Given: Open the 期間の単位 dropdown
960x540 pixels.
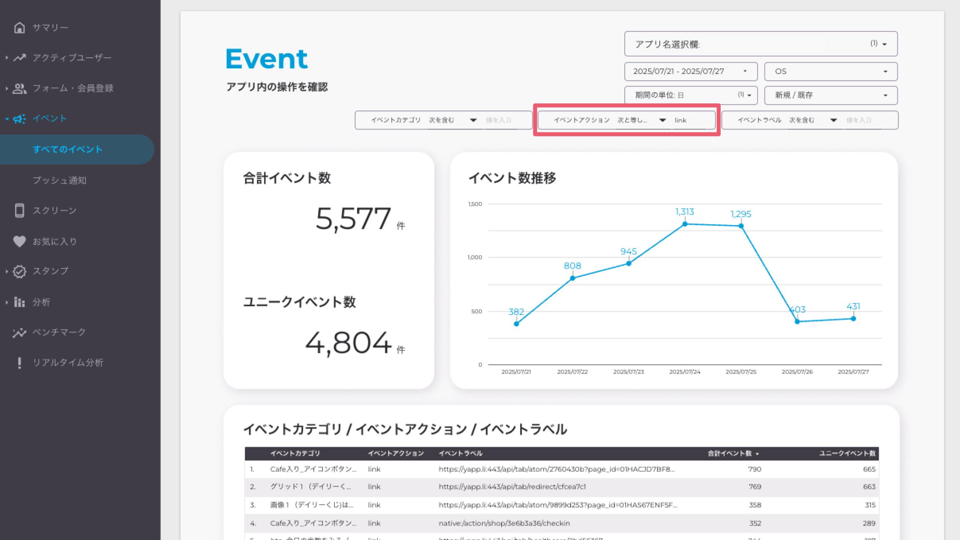Looking at the screenshot, I should pos(691,95).
